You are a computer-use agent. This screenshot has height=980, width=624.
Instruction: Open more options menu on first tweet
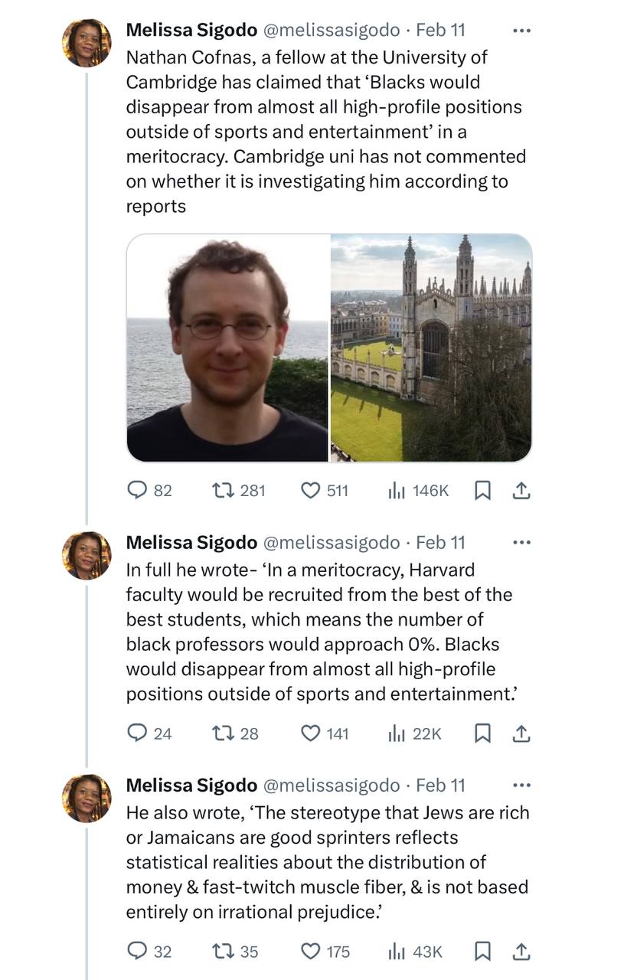click(521, 31)
